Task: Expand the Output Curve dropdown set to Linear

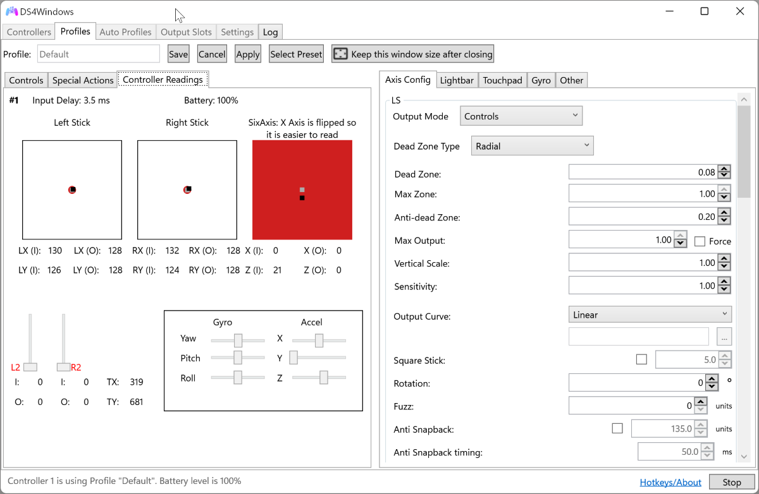Action: (650, 315)
